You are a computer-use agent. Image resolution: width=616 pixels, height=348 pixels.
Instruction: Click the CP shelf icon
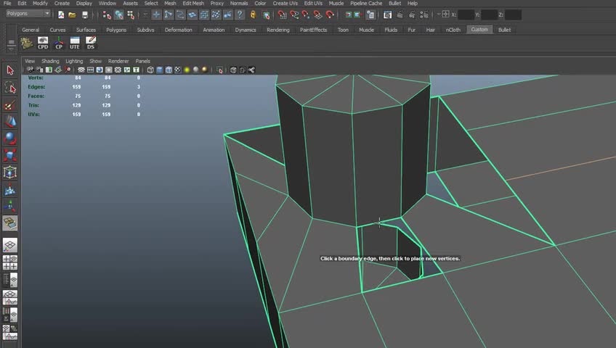(59, 43)
